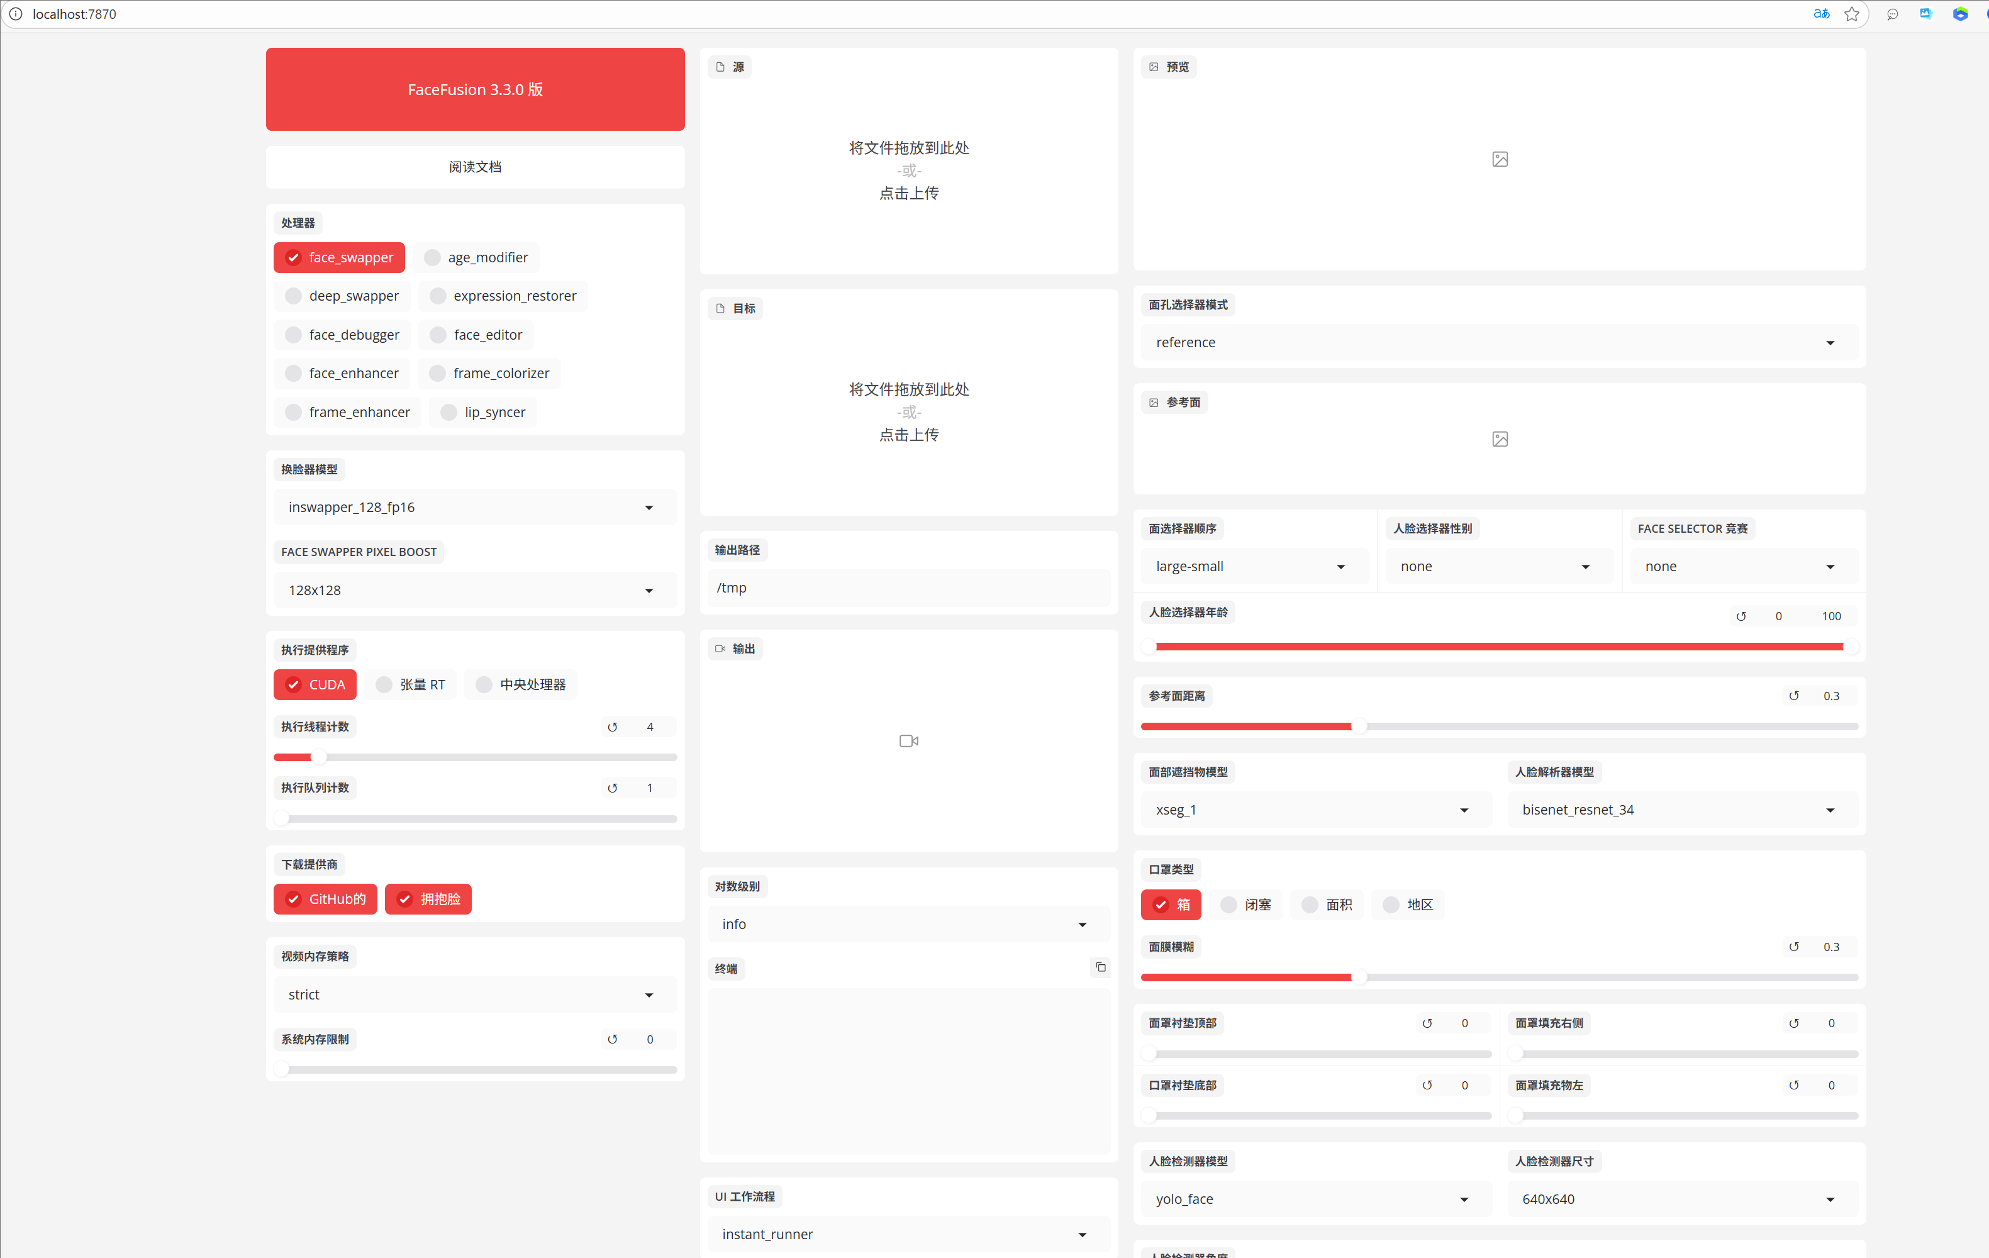Reset the 面罩填充右侧 value
The width and height of the screenshot is (1989, 1258).
(1794, 1023)
